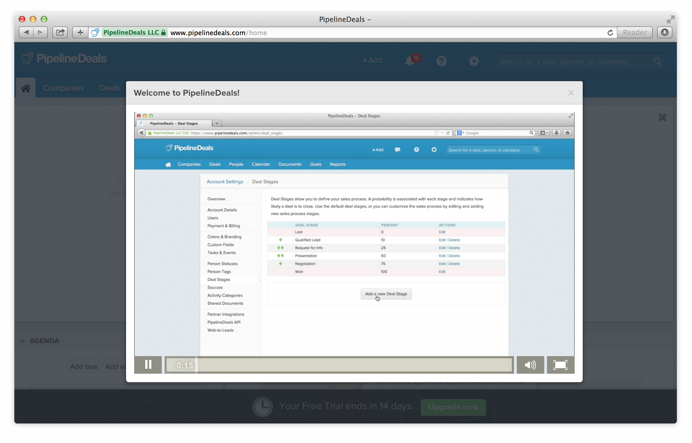Click the green Upgrade now button
Screen dimensions: 692x443
tap(453, 407)
